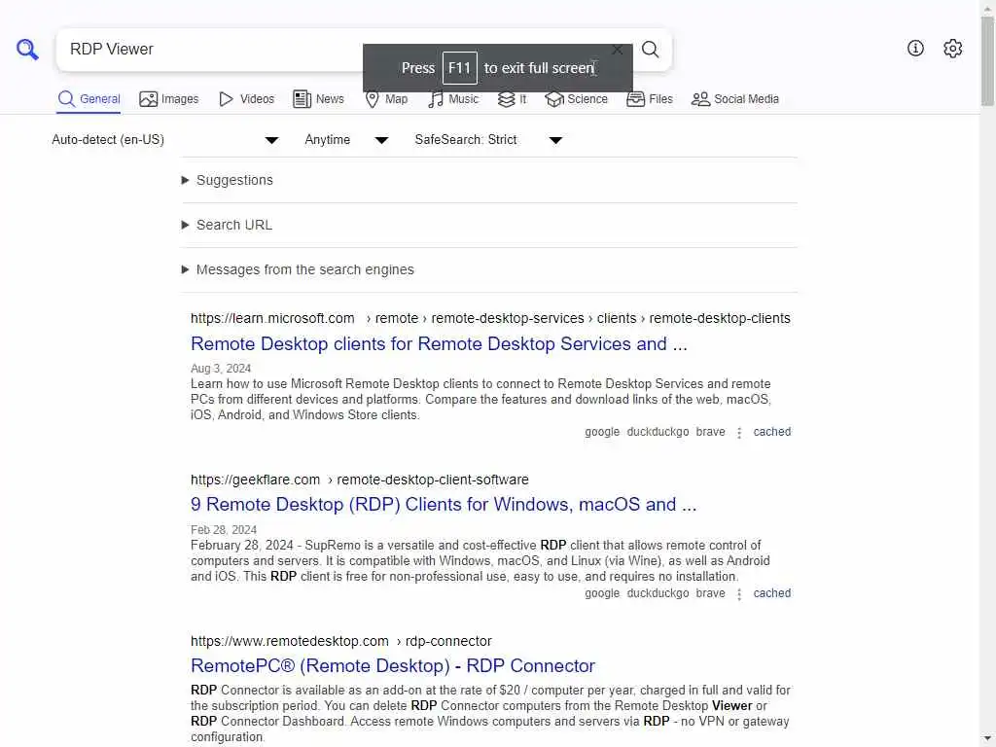996x747 pixels.
Task: Open the Files tab
Action: point(649,99)
